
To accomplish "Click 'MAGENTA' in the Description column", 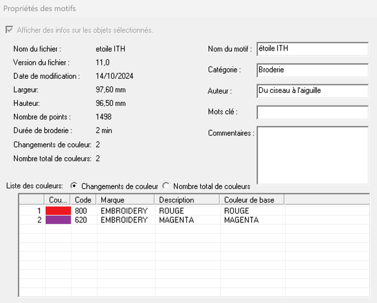I will click(x=177, y=220).
